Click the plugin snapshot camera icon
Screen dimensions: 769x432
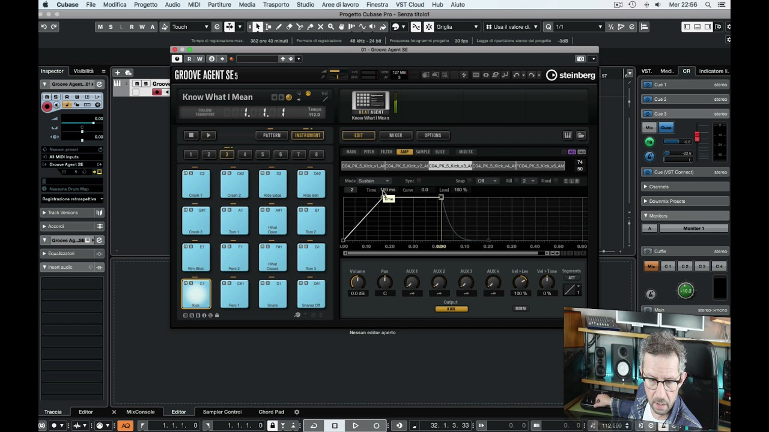click(x=580, y=59)
